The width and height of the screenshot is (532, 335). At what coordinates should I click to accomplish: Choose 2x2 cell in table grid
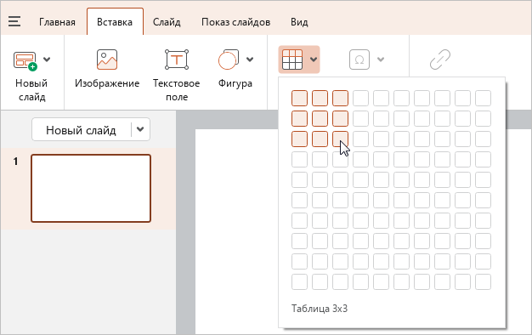tap(320, 118)
